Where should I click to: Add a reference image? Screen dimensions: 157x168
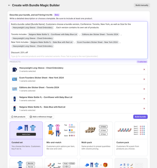coord(41,117)
